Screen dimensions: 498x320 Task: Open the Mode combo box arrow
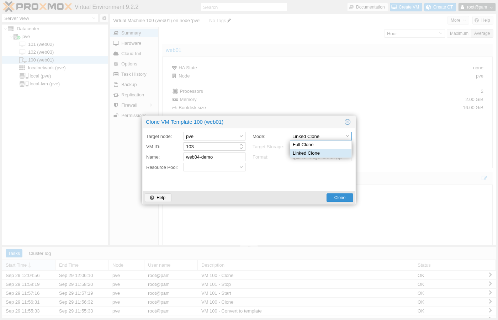pyautogui.click(x=348, y=136)
